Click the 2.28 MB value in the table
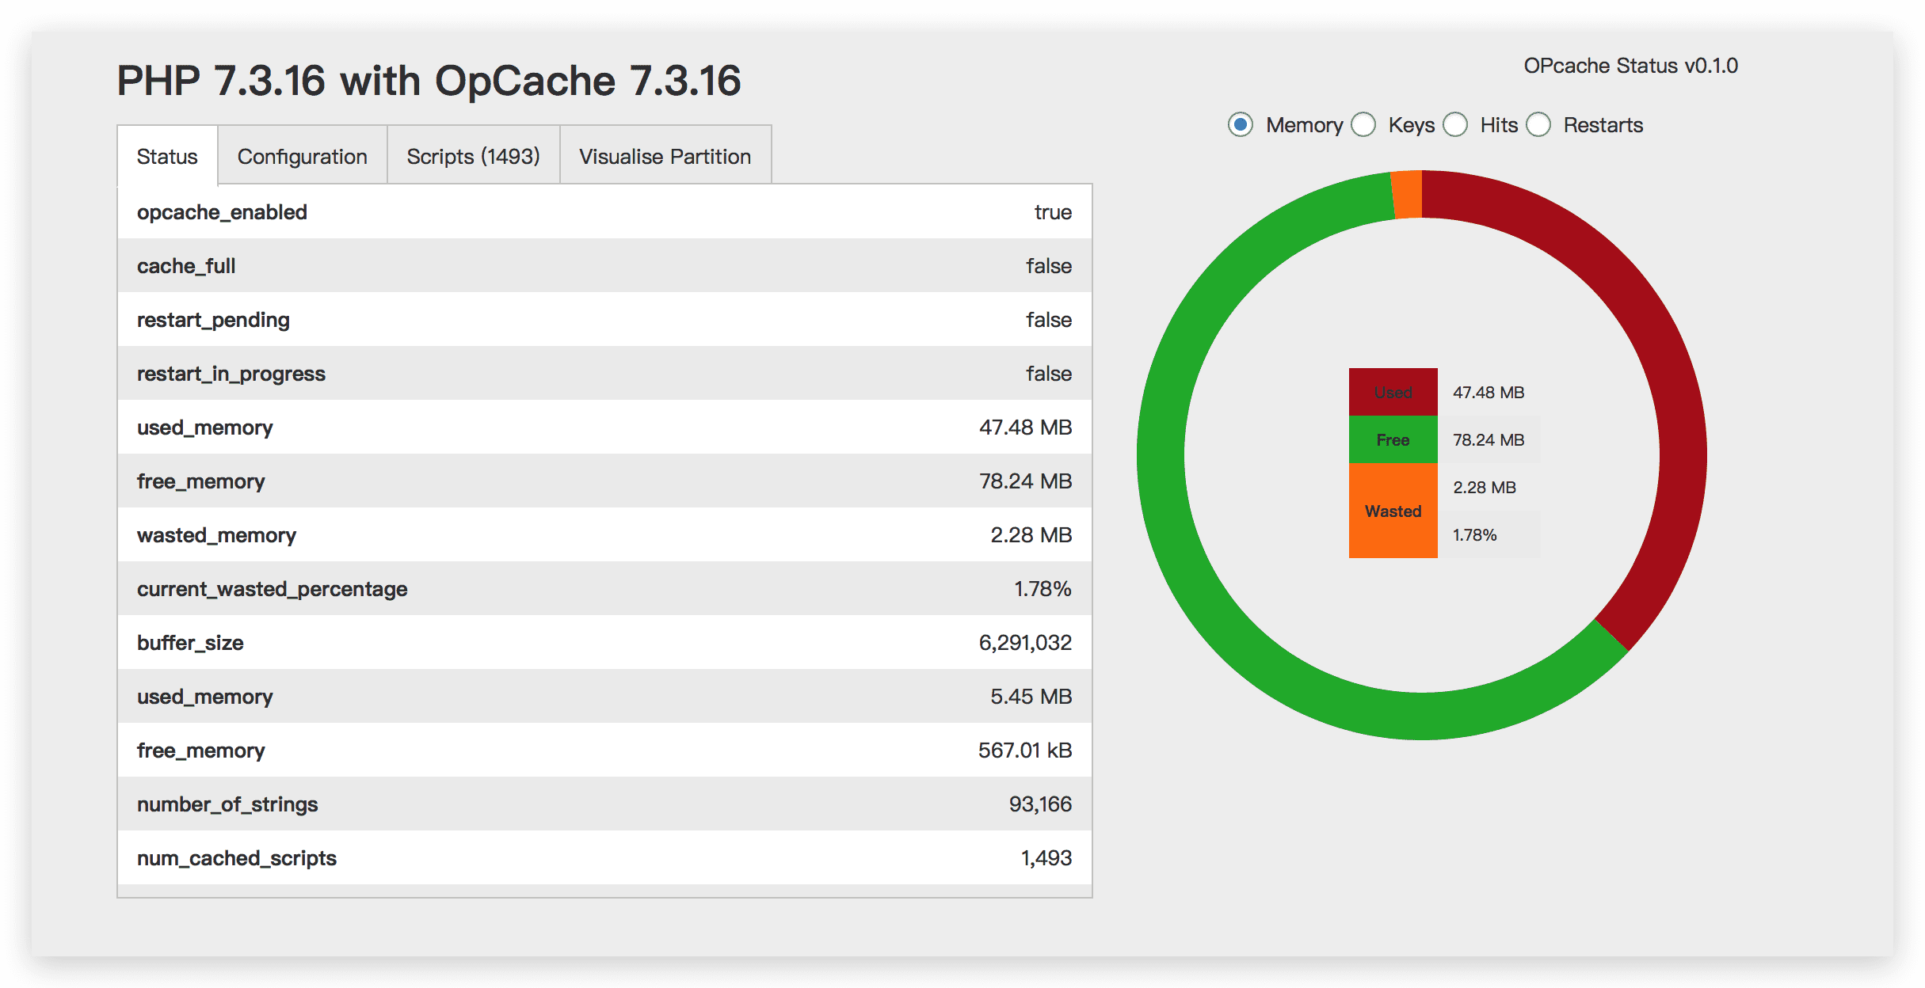The width and height of the screenshot is (1925, 988). tap(1031, 535)
